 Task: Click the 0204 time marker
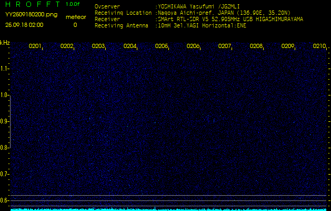(x=129, y=46)
